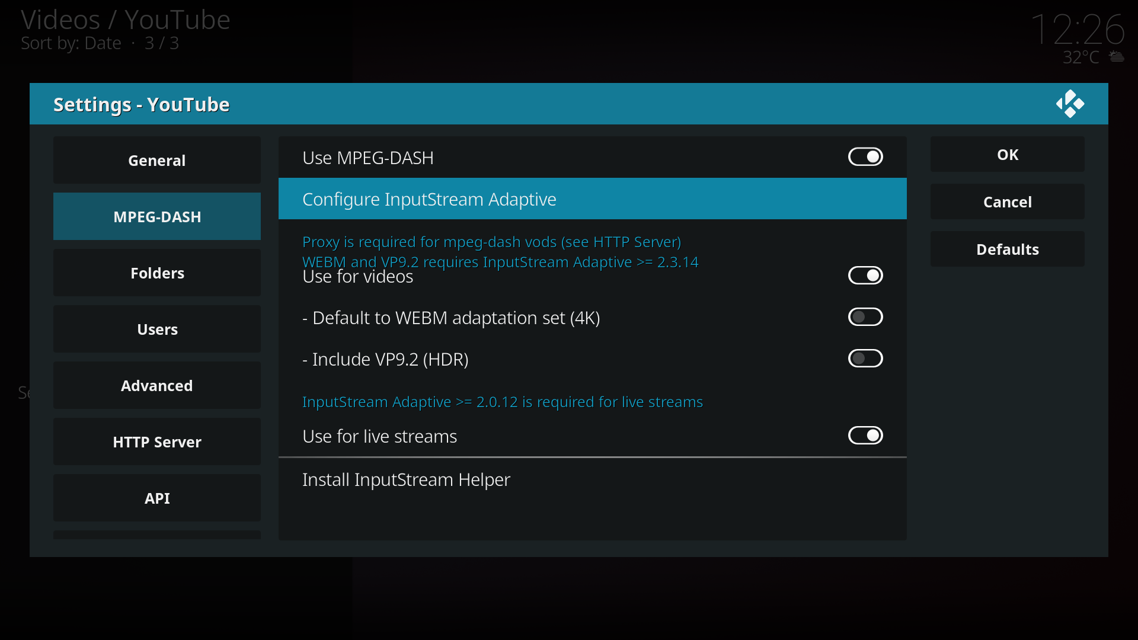Enable Include VP9.2 (HDR) switch
Viewport: 1138px width, 640px height.
click(865, 359)
